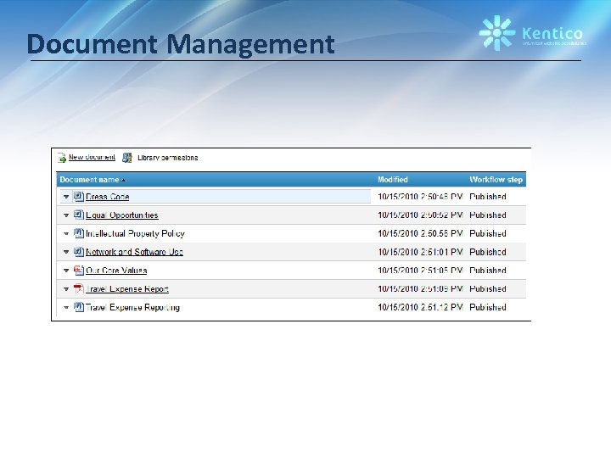This screenshot has width=611, height=458.
Task: Click Published status of Travel Expense Report
Action: click(x=488, y=289)
